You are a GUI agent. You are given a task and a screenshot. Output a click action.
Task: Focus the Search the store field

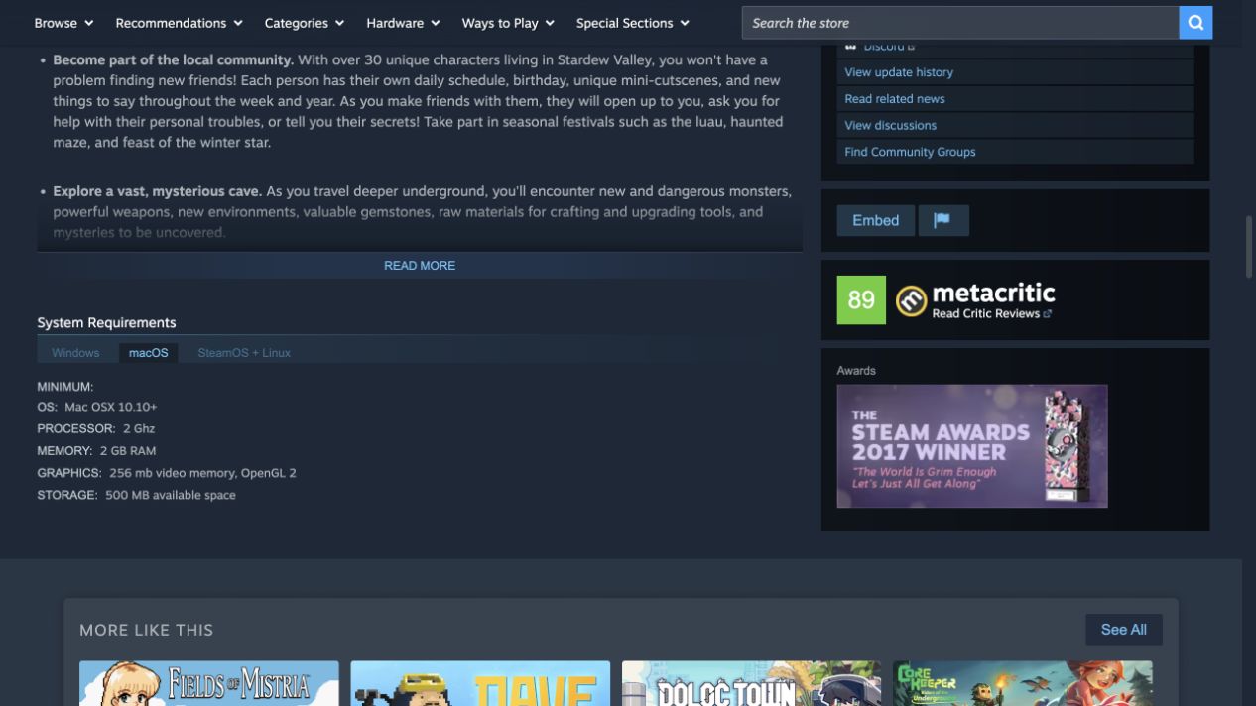(x=960, y=23)
